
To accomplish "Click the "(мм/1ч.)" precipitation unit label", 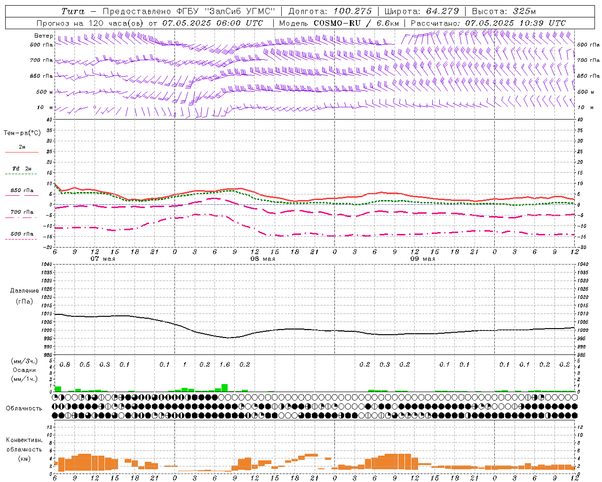I will click(24, 379).
